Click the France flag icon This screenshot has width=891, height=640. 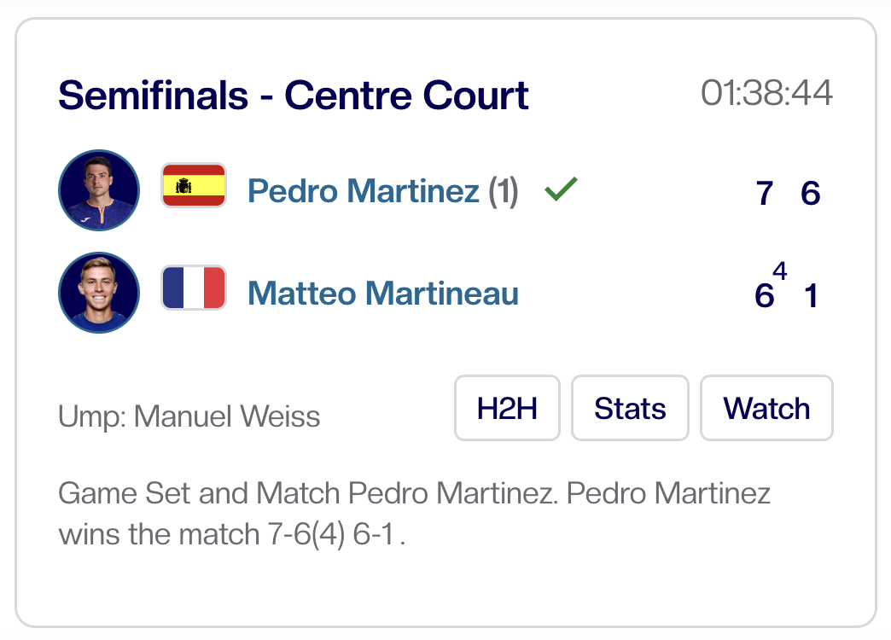coord(194,288)
